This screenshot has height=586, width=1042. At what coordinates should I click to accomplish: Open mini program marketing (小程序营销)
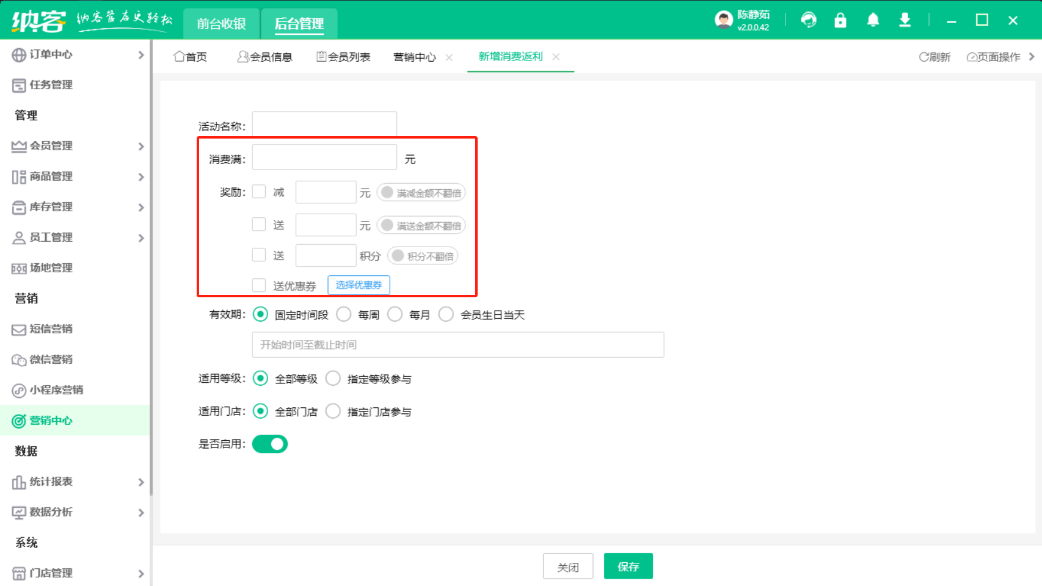coord(56,390)
